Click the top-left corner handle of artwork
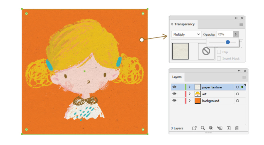The width and height of the screenshot is (264, 145). [x=22, y=9]
